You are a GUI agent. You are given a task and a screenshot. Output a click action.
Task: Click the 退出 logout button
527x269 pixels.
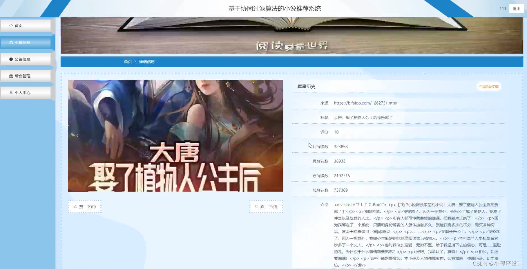click(x=516, y=9)
